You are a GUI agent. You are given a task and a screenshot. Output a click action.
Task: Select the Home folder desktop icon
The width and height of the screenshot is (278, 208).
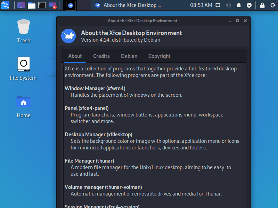[24, 107]
